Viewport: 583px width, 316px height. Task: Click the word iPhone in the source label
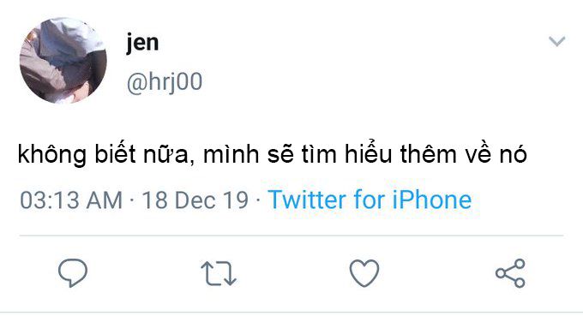tap(432, 200)
